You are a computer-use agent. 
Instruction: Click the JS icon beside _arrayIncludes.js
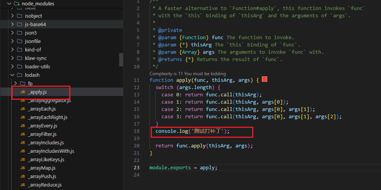pos(23,143)
